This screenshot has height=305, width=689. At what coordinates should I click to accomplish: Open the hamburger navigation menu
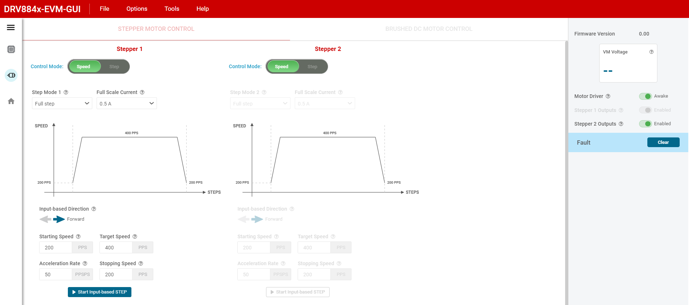[x=11, y=28]
